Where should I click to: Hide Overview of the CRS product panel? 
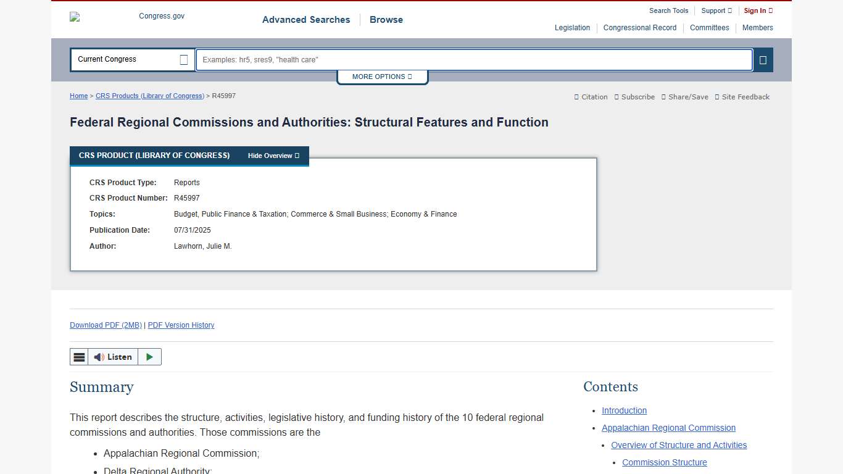(x=273, y=156)
